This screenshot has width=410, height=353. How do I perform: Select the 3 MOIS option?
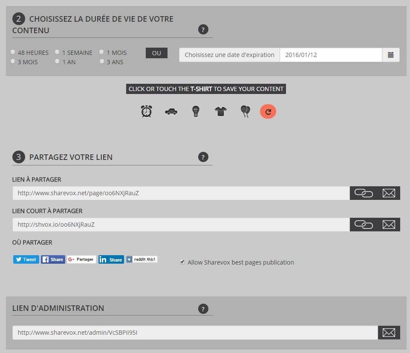tap(13, 61)
